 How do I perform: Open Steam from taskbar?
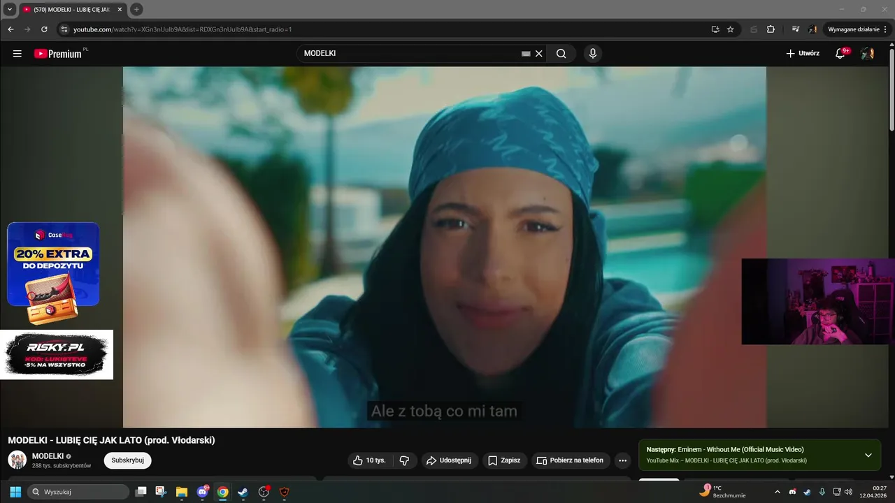(x=243, y=492)
